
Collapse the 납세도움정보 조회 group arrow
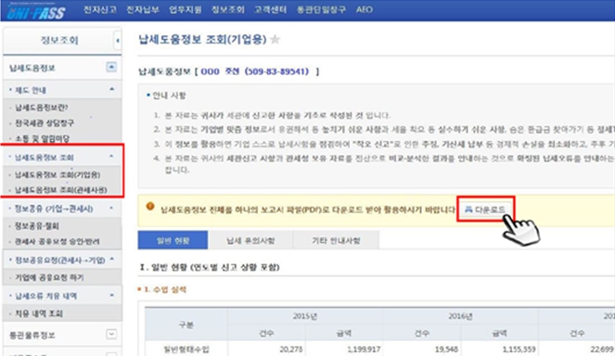tap(111, 157)
